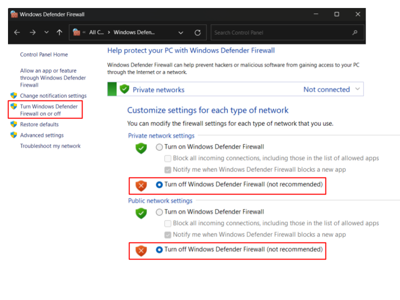Select the 'Windows Defen...' breadcrumb segment
The width and height of the screenshot is (400, 300).
[x=134, y=32]
